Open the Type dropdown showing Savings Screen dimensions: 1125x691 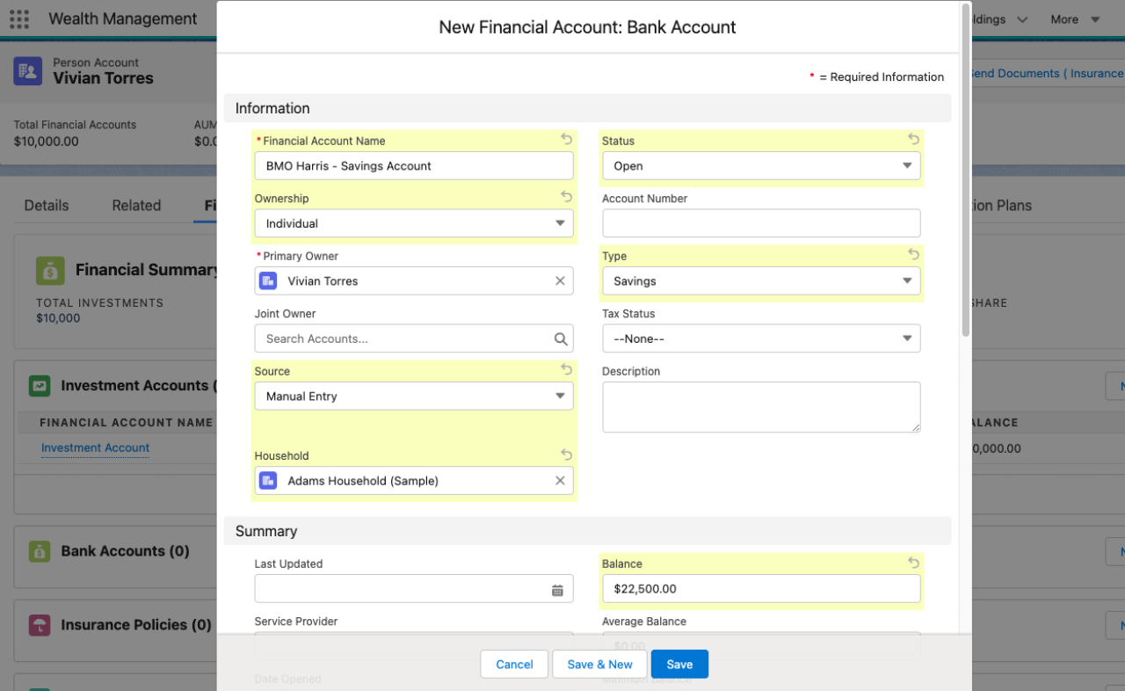point(761,281)
